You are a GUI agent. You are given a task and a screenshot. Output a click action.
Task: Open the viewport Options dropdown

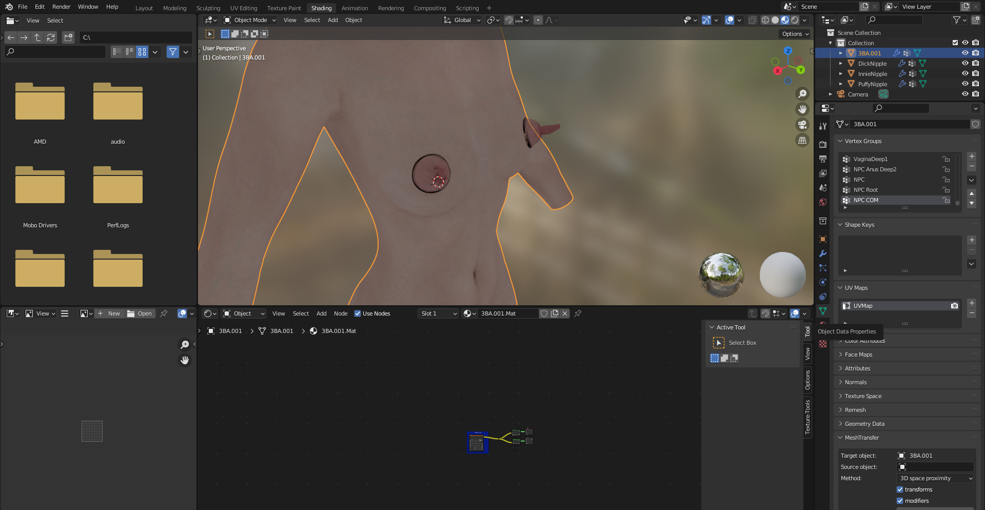click(x=795, y=34)
